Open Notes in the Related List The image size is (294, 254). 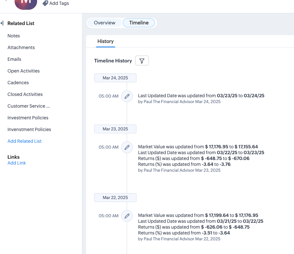[x=14, y=36]
